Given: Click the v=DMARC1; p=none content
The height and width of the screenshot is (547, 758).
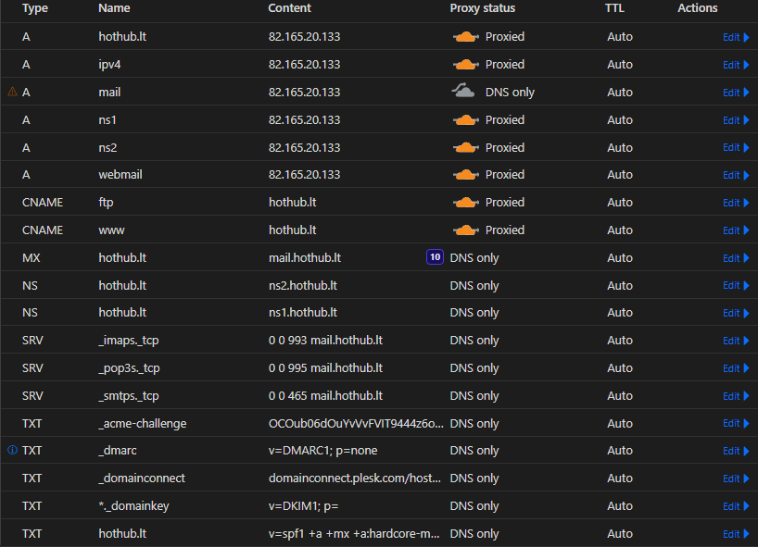Looking at the screenshot, I should tap(322, 451).
